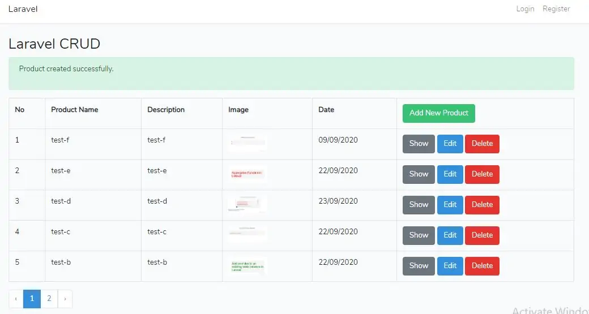
Task: Go to the Laravel brand home link
Action: pos(23,9)
